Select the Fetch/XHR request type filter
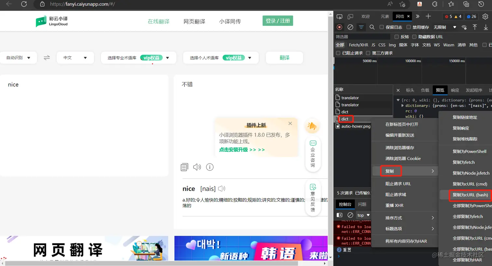The height and width of the screenshot is (266, 492). click(359, 45)
